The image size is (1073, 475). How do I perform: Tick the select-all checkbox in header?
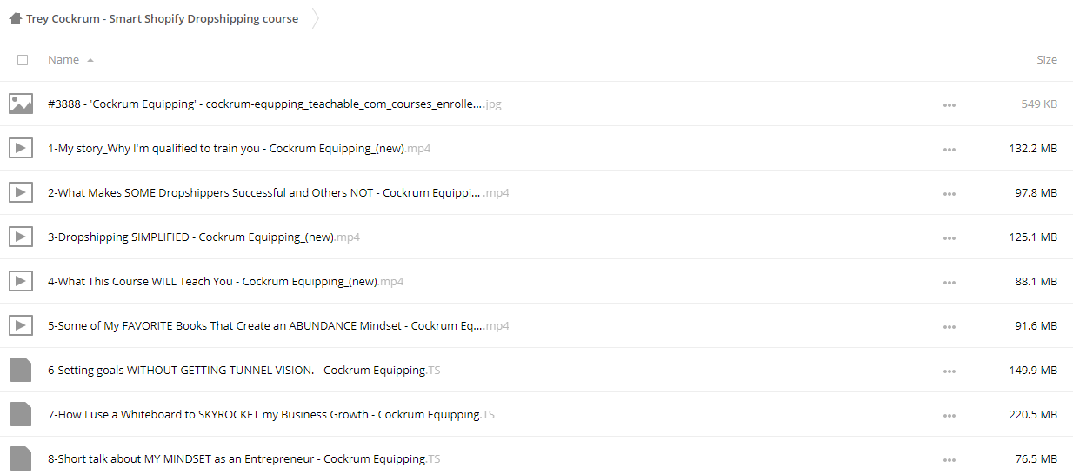tap(23, 60)
